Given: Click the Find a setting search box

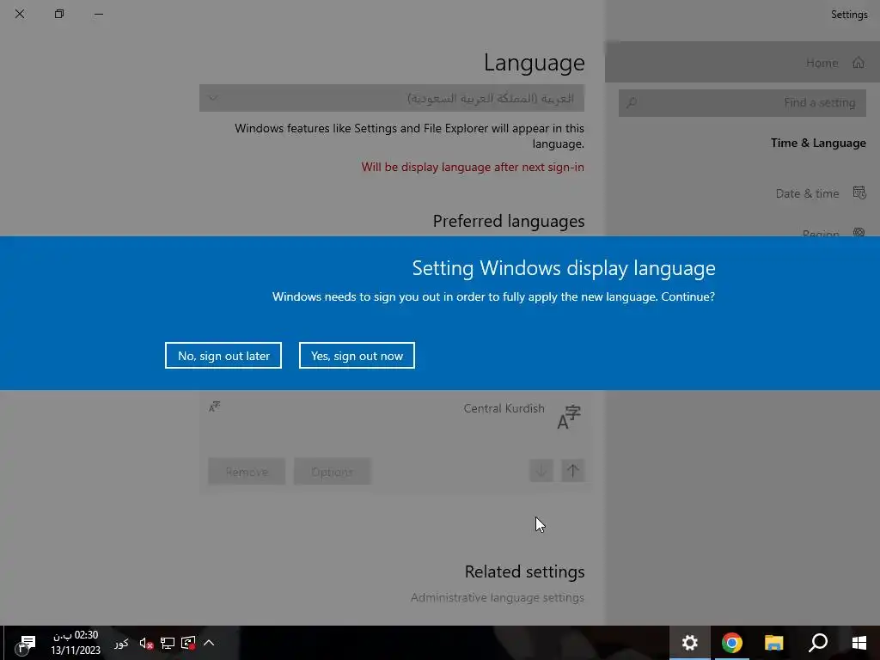Looking at the screenshot, I should tap(742, 103).
